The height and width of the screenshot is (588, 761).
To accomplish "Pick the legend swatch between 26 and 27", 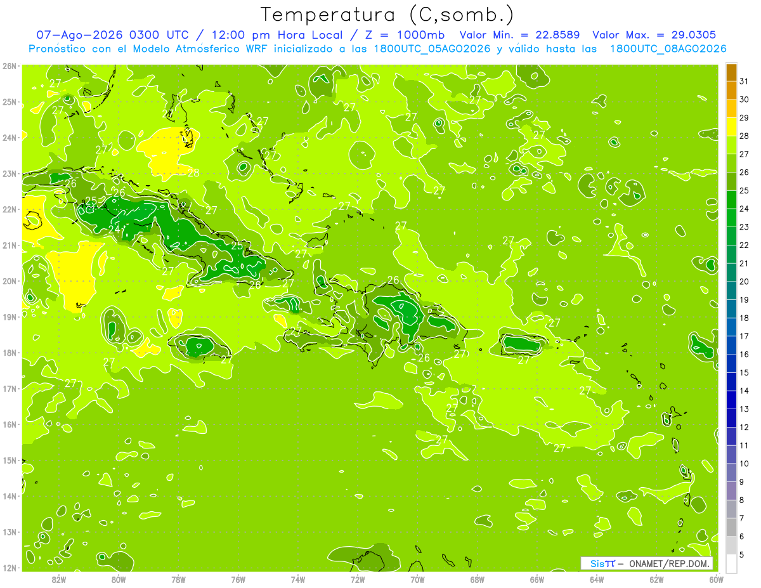I will 731,163.
